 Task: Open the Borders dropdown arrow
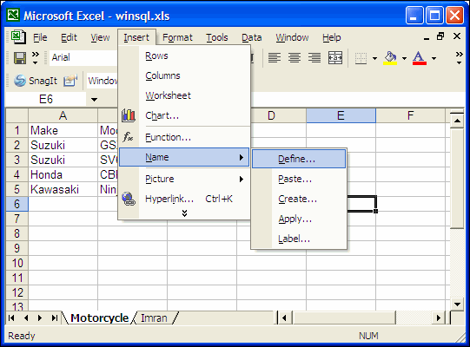coord(374,58)
